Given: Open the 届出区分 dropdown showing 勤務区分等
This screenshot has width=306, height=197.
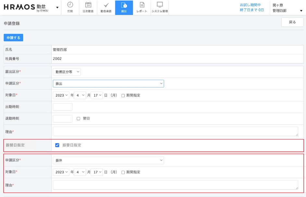Looking at the screenshot, I should (x=67, y=72).
